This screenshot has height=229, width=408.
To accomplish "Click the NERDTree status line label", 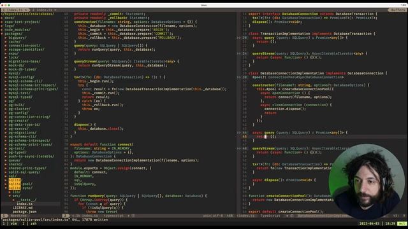I will pyautogui.click(x=18, y=216).
